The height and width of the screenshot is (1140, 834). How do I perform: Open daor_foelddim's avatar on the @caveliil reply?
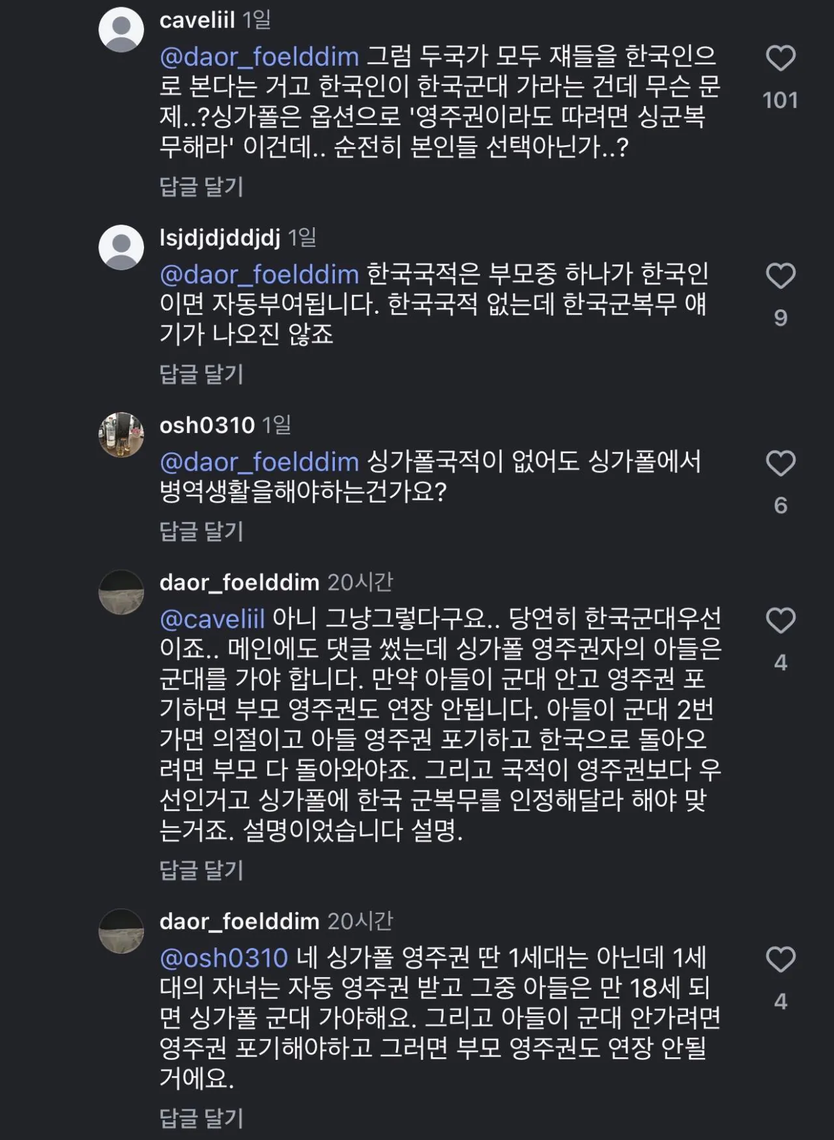(121, 592)
